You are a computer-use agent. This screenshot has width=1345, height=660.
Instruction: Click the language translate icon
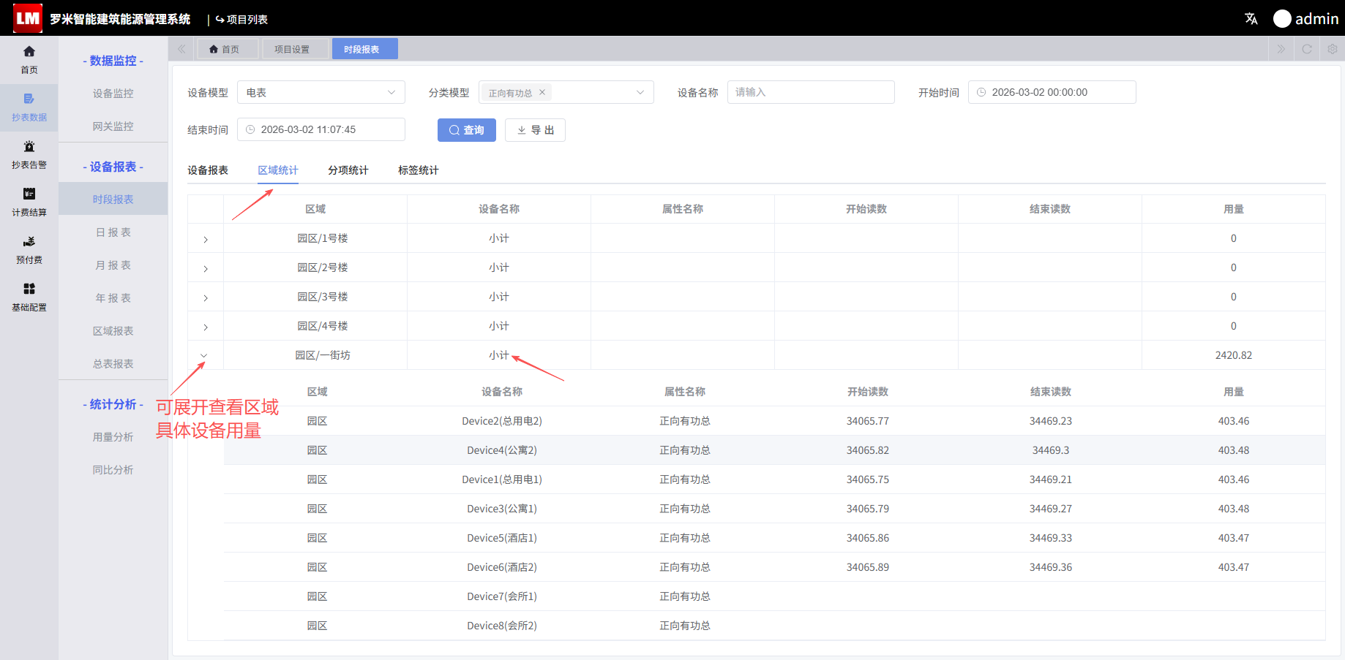1251,18
